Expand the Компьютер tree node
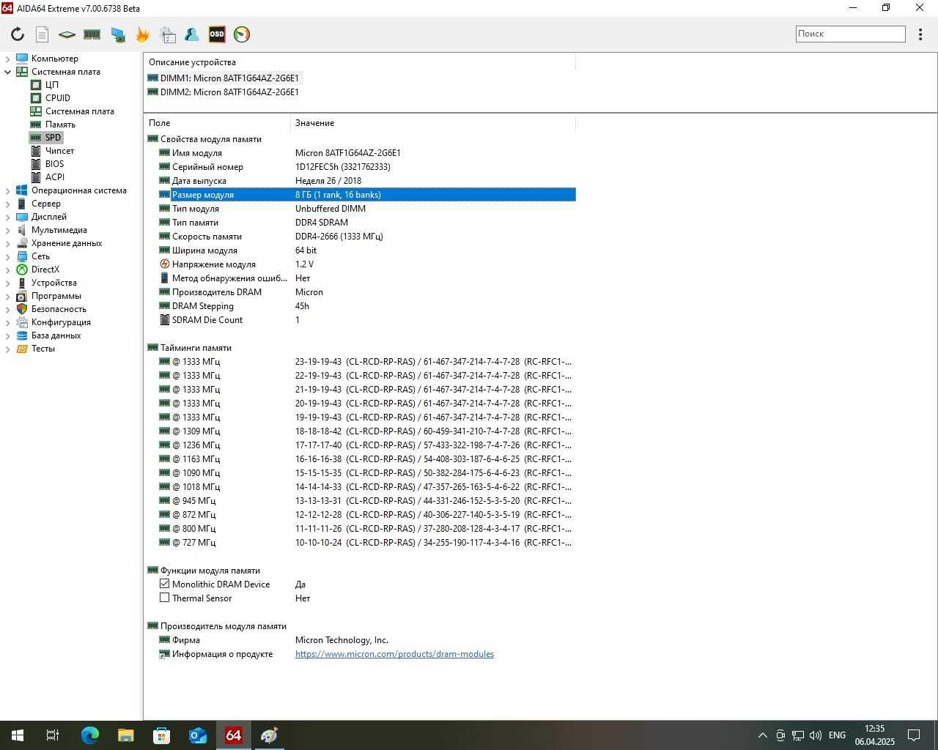This screenshot has height=750, width=938. pyautogui.click(x=8, y=59)
